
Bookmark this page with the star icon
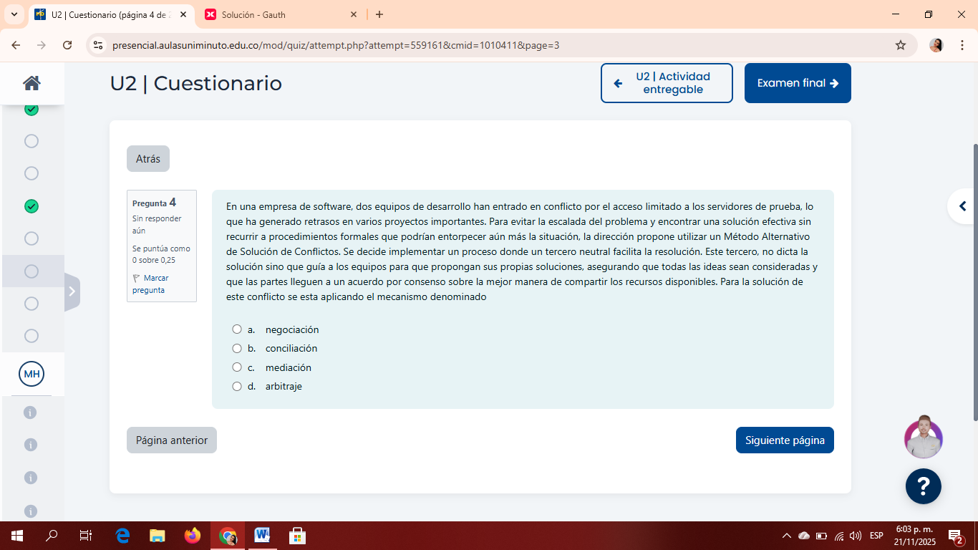tap(901, 45)
